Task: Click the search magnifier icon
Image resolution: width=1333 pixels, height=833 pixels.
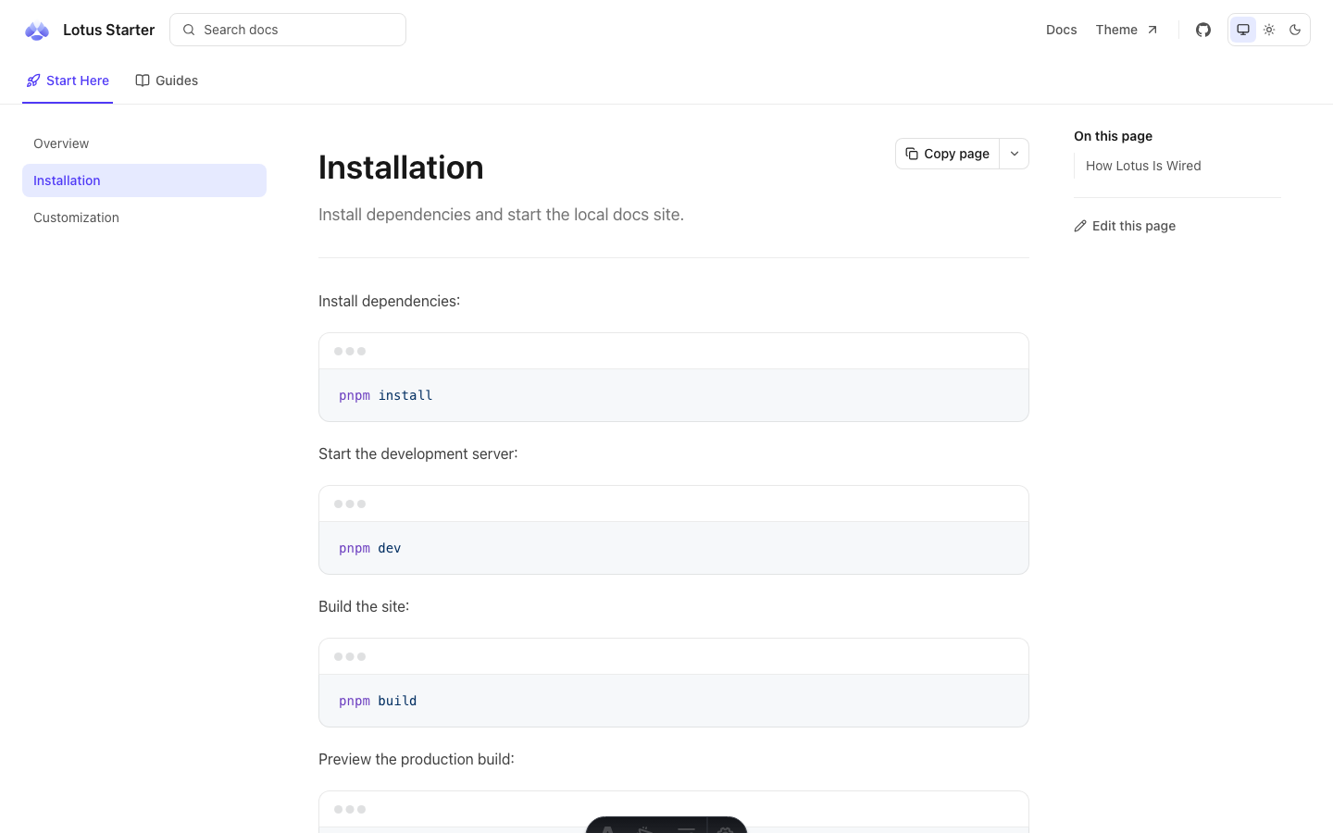Action: tap(189, 30)
